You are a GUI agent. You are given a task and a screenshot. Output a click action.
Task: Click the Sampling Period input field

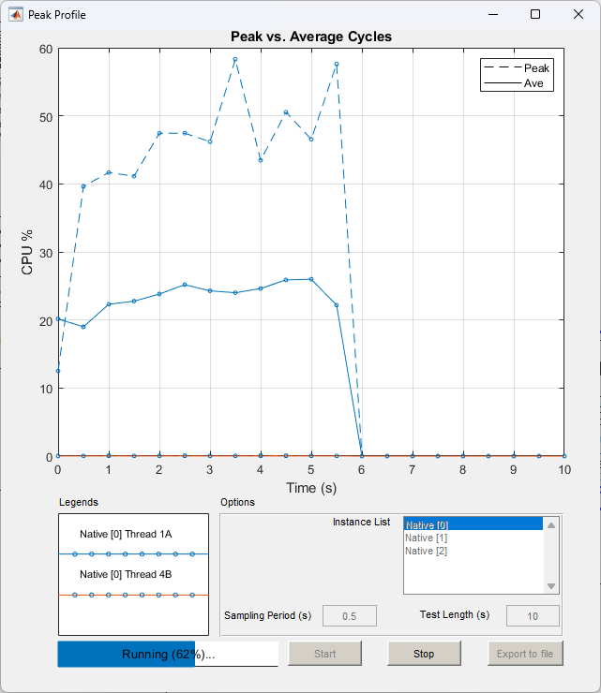(350, 616)
